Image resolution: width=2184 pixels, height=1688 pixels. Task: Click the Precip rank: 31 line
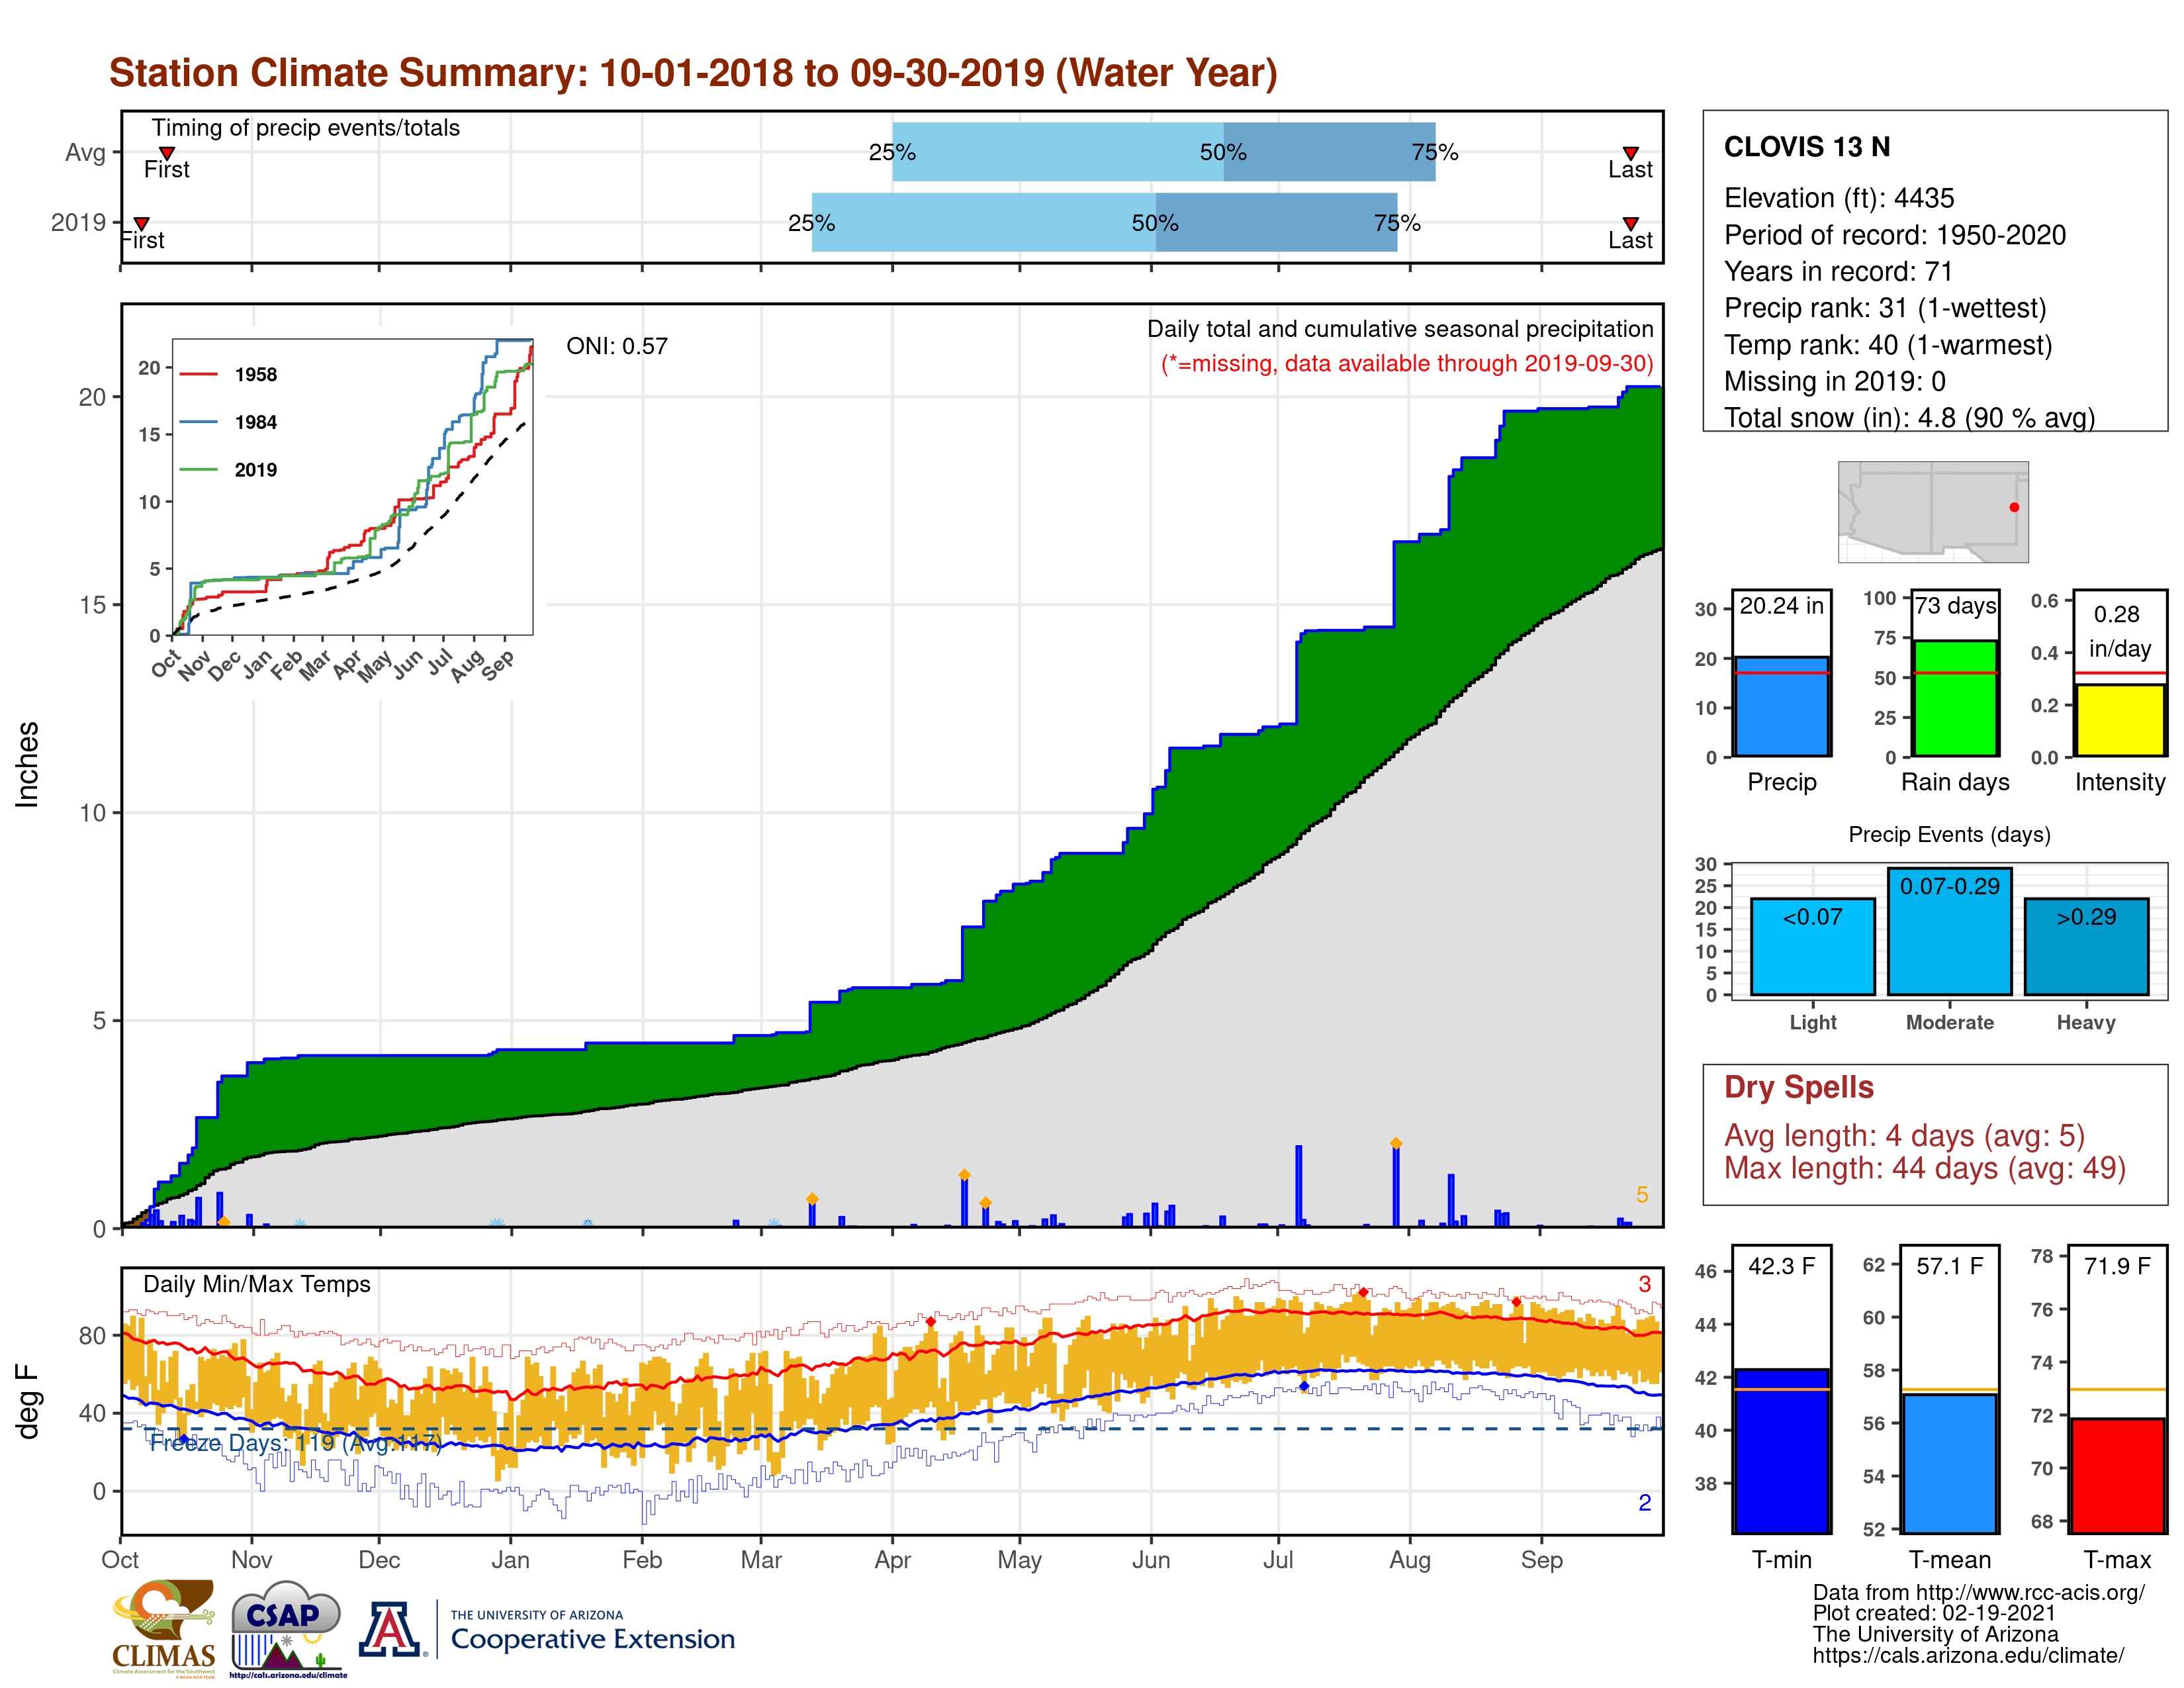1885,308
